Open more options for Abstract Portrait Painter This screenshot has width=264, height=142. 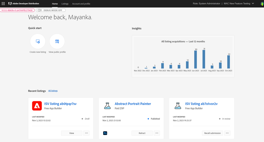point(157,133)
